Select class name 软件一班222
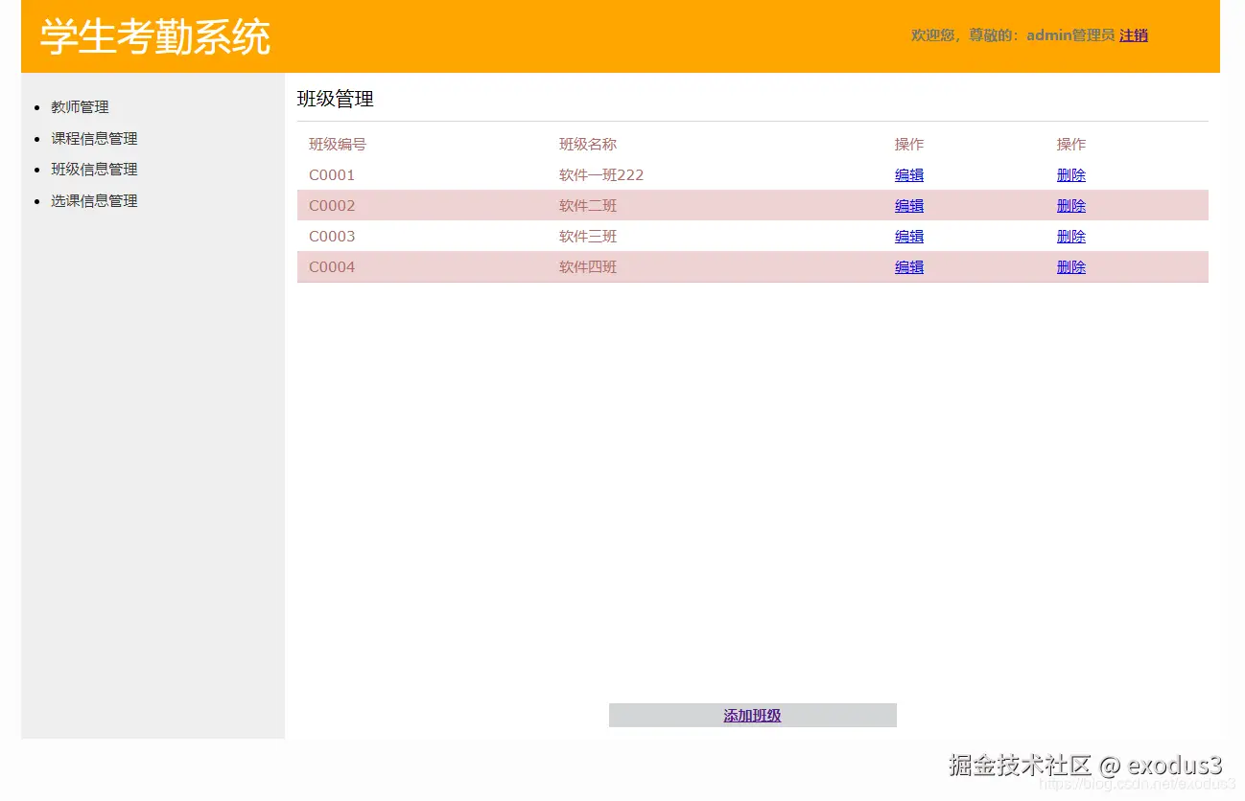 pos(601,175)
